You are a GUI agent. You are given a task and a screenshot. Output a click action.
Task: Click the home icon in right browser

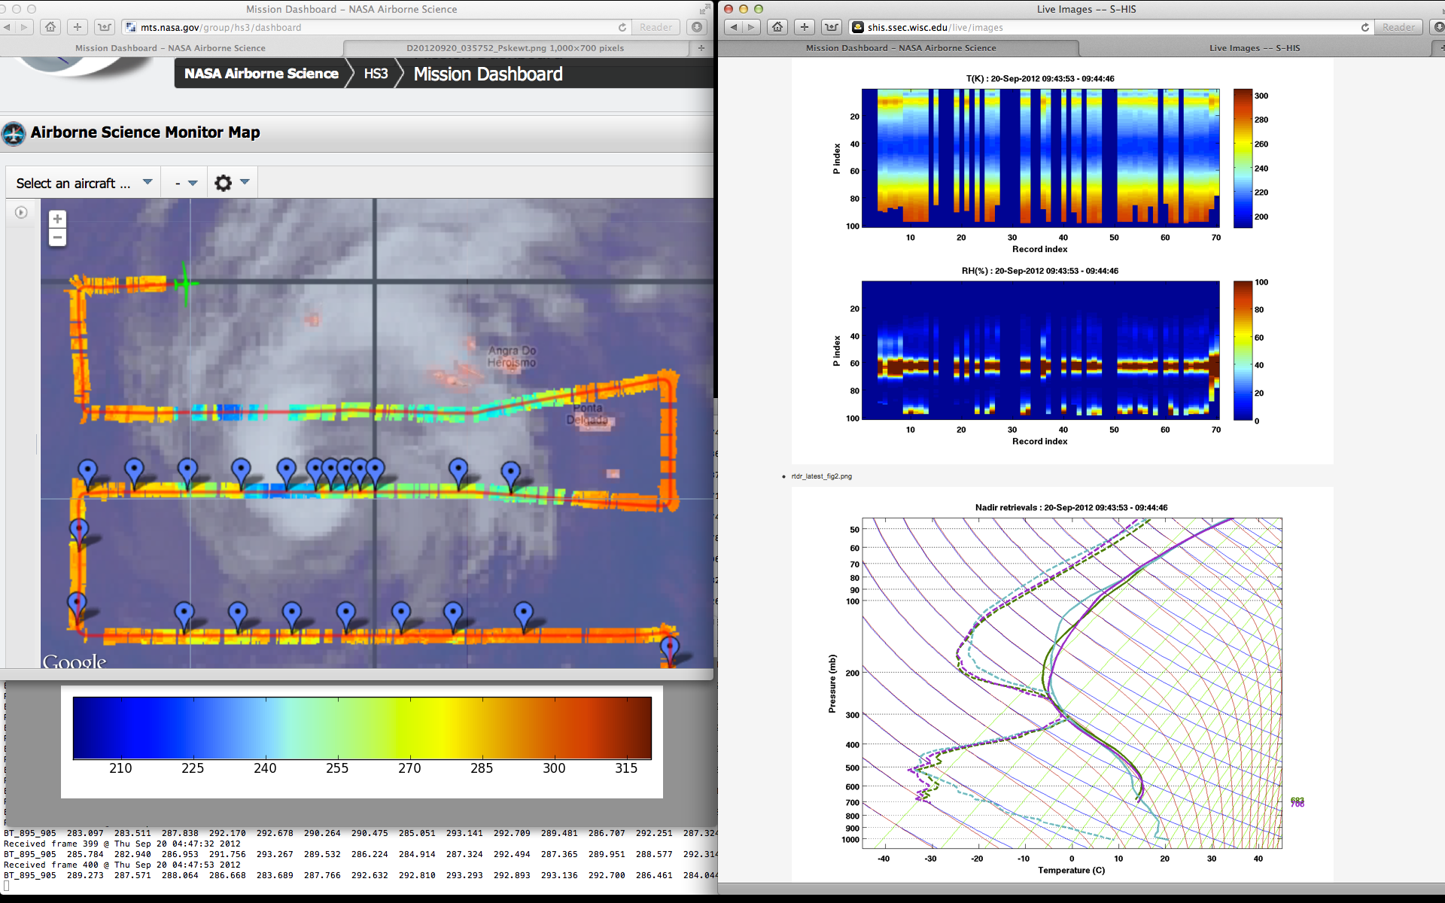[777, 27]
